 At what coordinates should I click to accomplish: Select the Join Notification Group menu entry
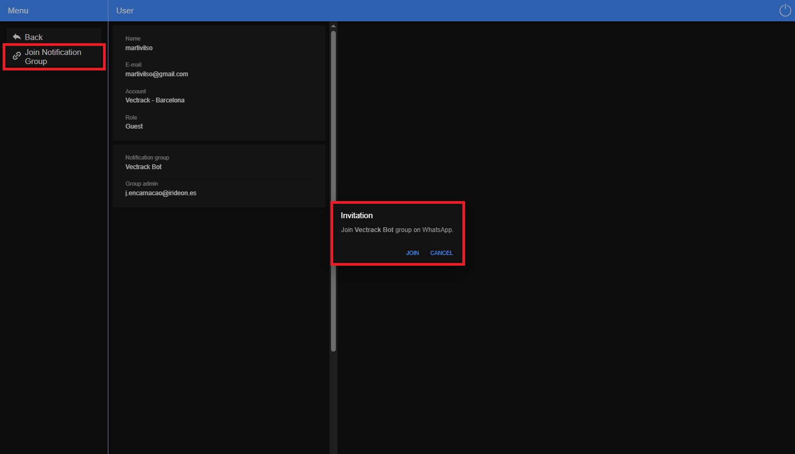pos(54,57)
